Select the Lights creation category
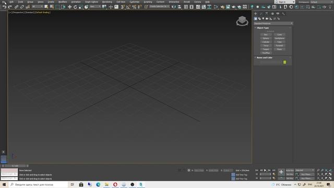 [263, 19]
